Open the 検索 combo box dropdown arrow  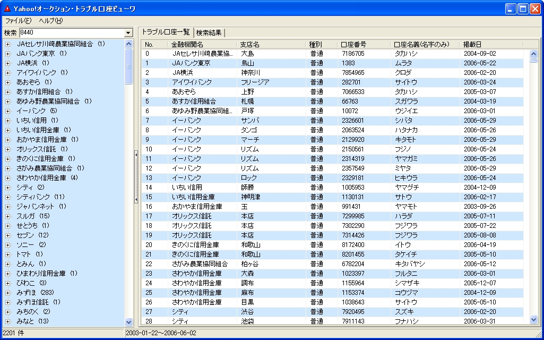click(128, 32)
